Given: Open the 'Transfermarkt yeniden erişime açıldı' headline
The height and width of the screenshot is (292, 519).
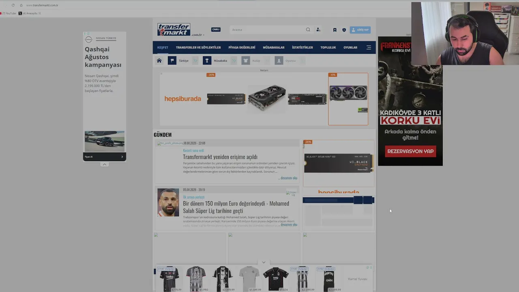Looking at the screenshot, I should tap(220, 157).
